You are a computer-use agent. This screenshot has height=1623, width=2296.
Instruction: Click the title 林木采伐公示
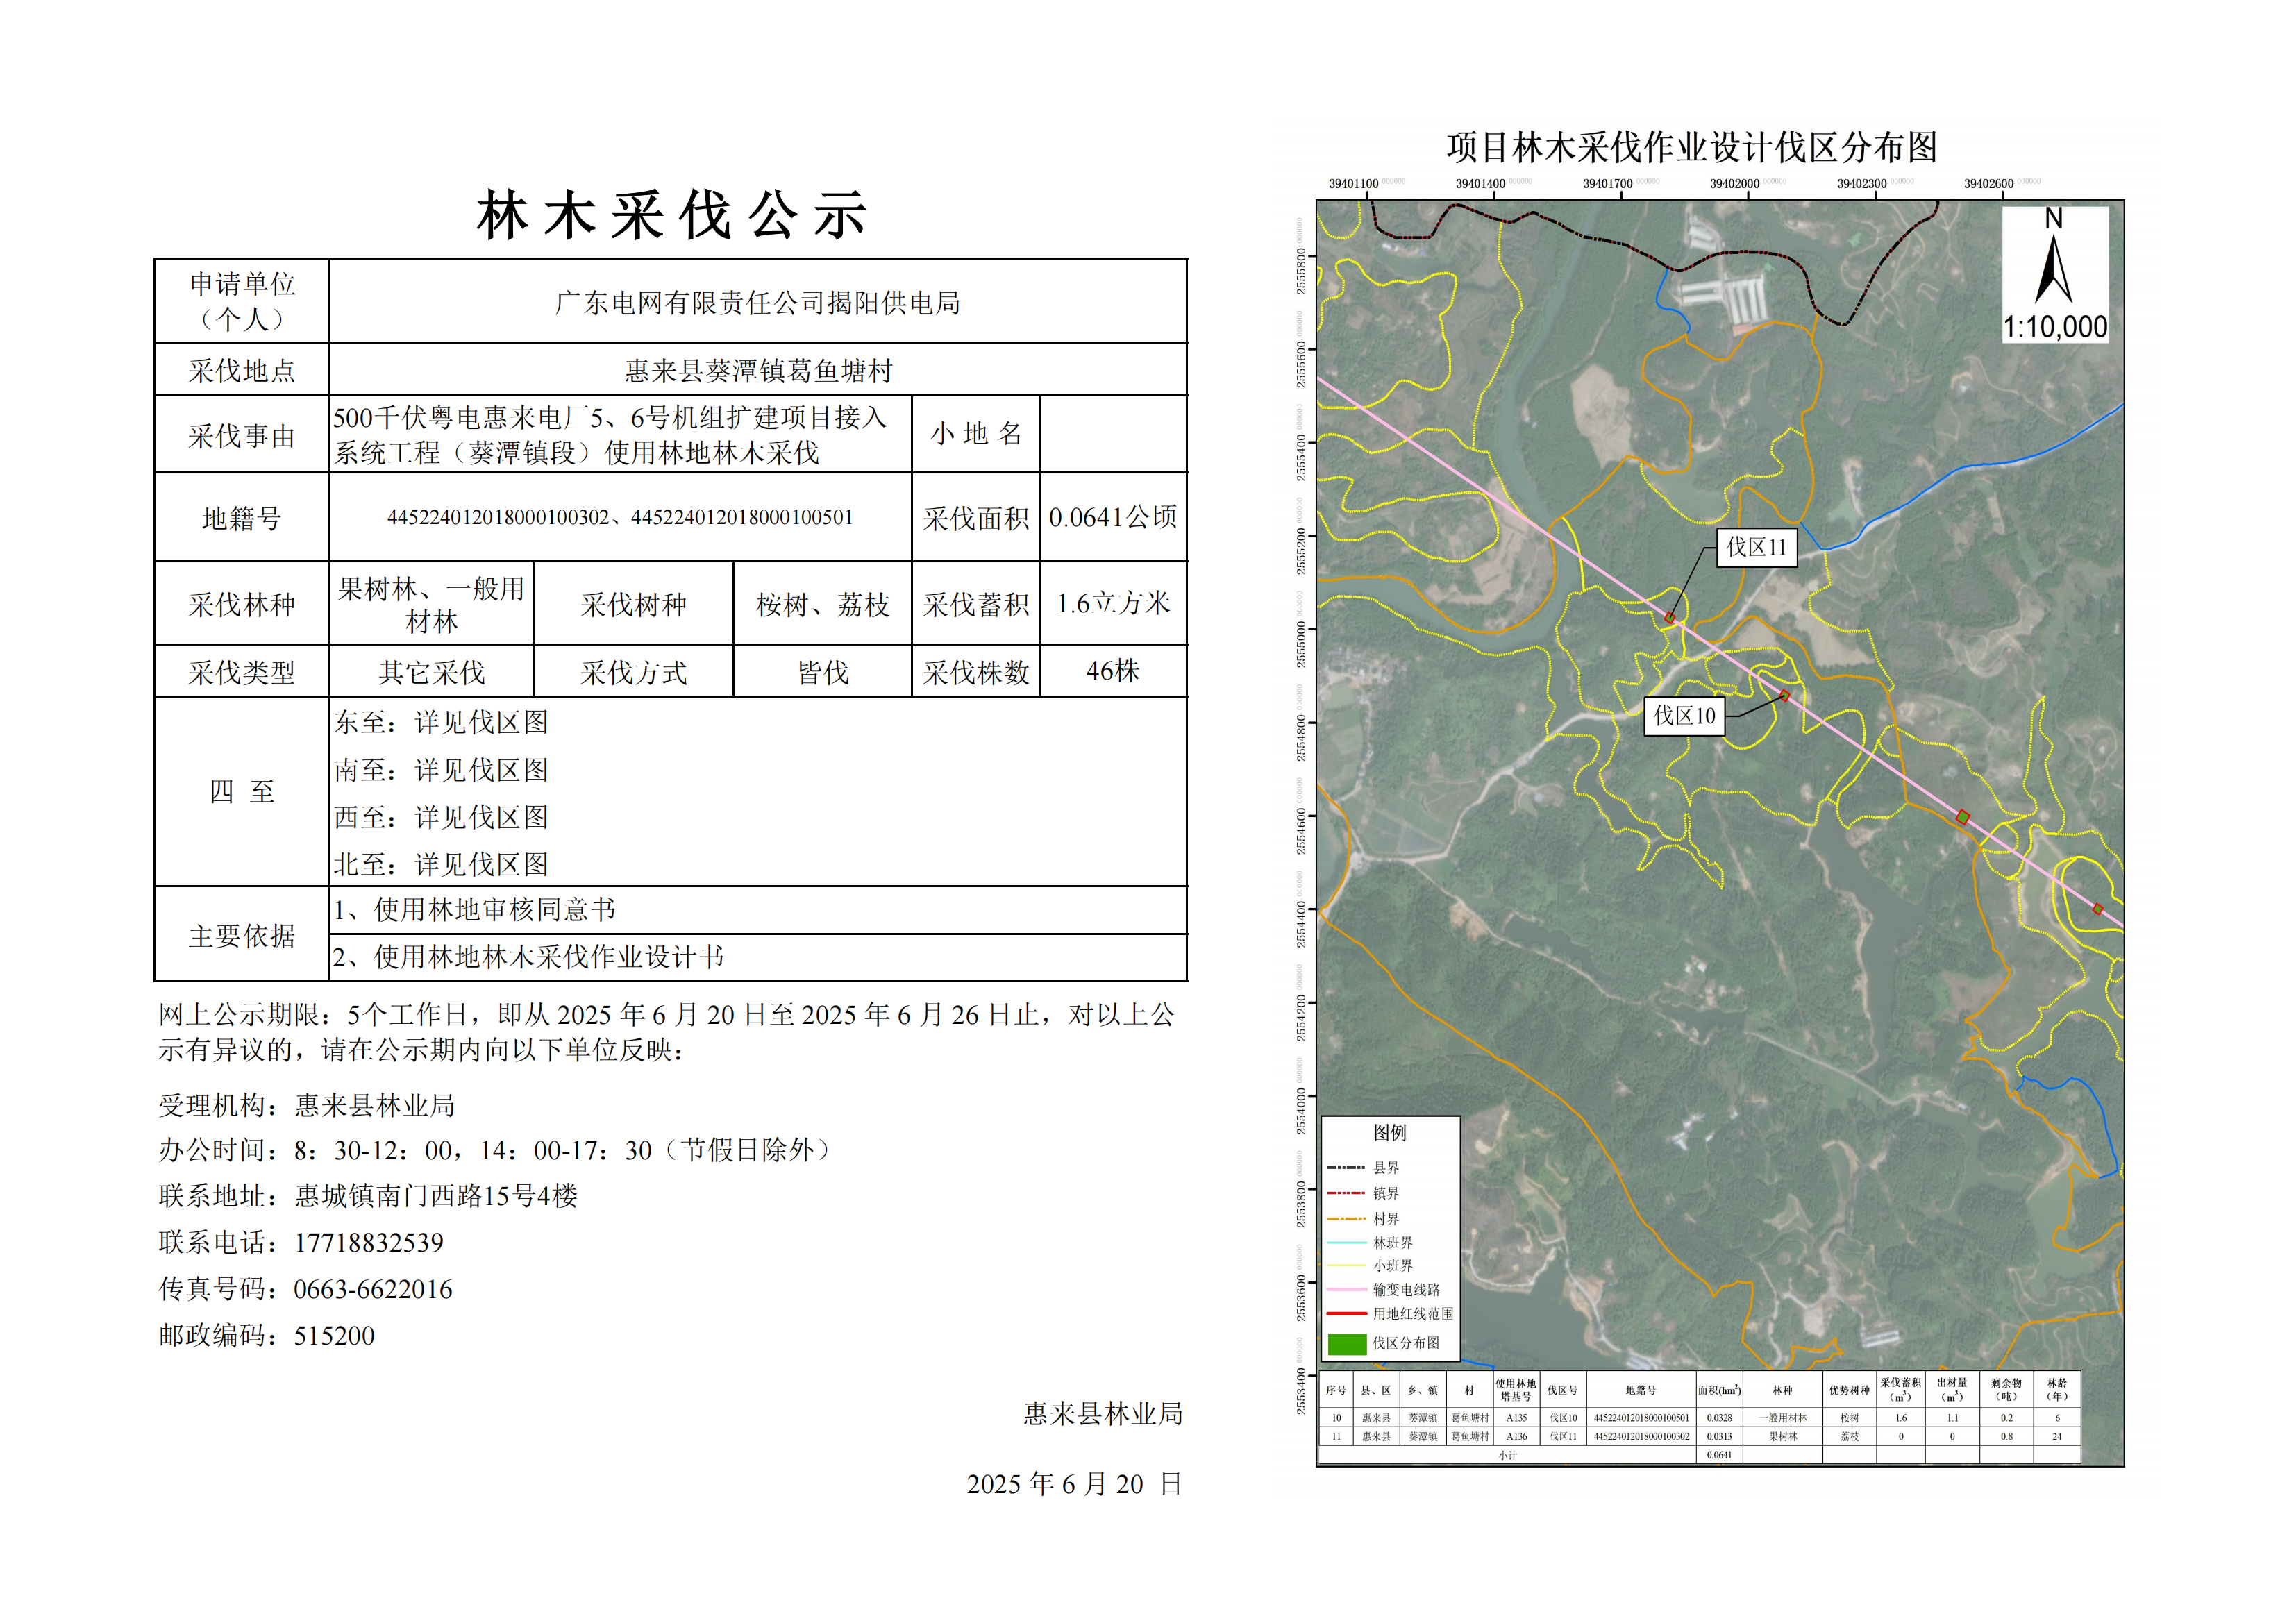671,215
